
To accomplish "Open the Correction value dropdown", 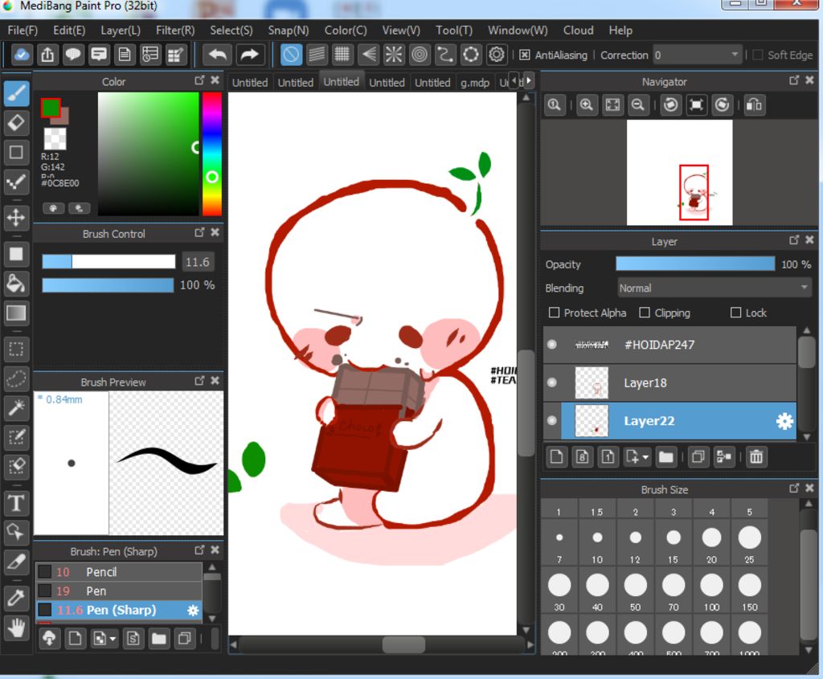I will coord(735,55).
